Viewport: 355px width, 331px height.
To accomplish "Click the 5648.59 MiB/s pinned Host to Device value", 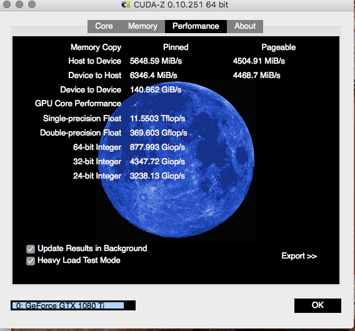I will [x=156, y=61].
